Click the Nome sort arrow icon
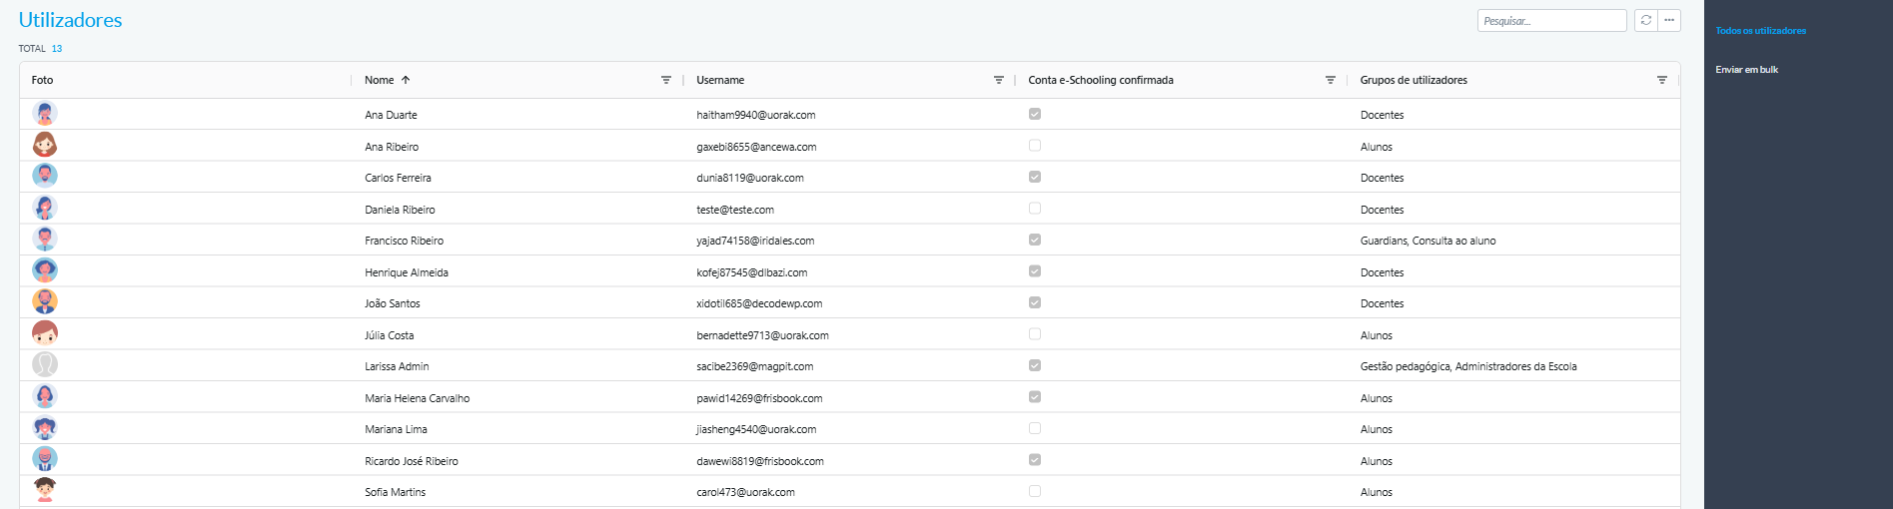1893x509 pixels. [406, 80]
